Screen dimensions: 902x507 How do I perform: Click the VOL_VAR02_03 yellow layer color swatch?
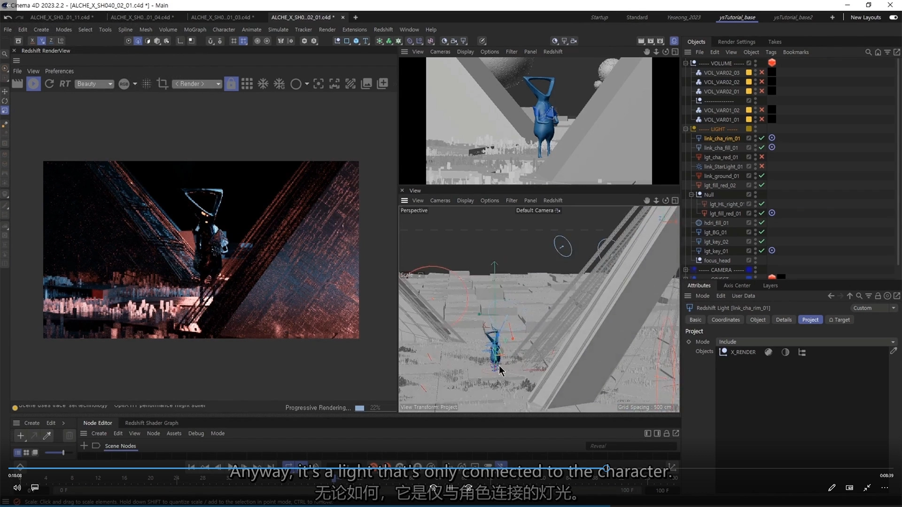pos(749,73)
